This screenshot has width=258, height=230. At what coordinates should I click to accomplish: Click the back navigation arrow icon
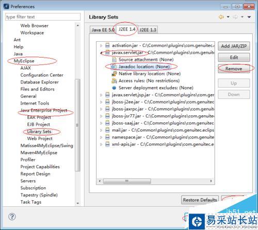pyautogui.click(x=221, y=17)
